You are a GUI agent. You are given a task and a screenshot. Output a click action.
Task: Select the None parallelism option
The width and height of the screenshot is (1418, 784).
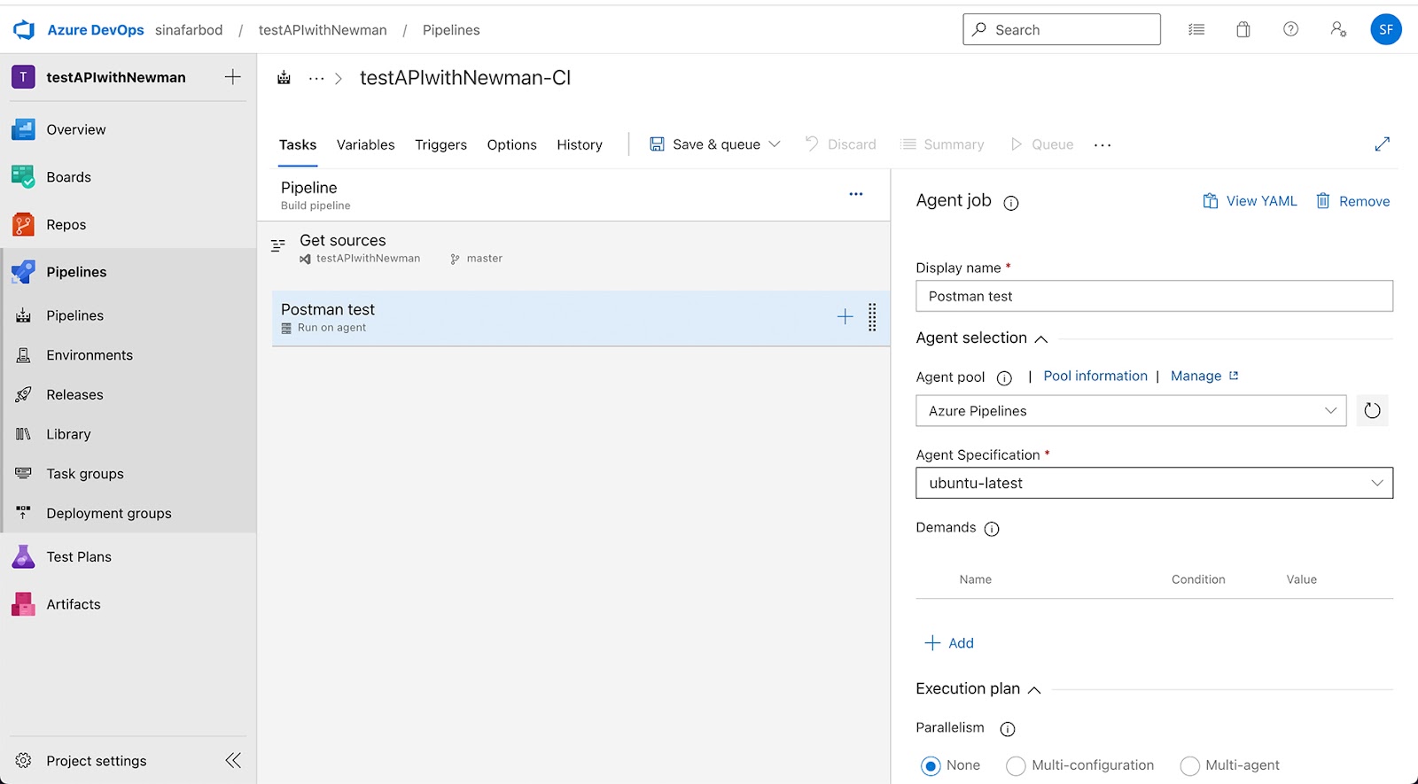931,766
